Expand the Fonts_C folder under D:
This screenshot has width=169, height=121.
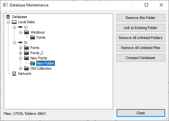(x=20, y=53)
